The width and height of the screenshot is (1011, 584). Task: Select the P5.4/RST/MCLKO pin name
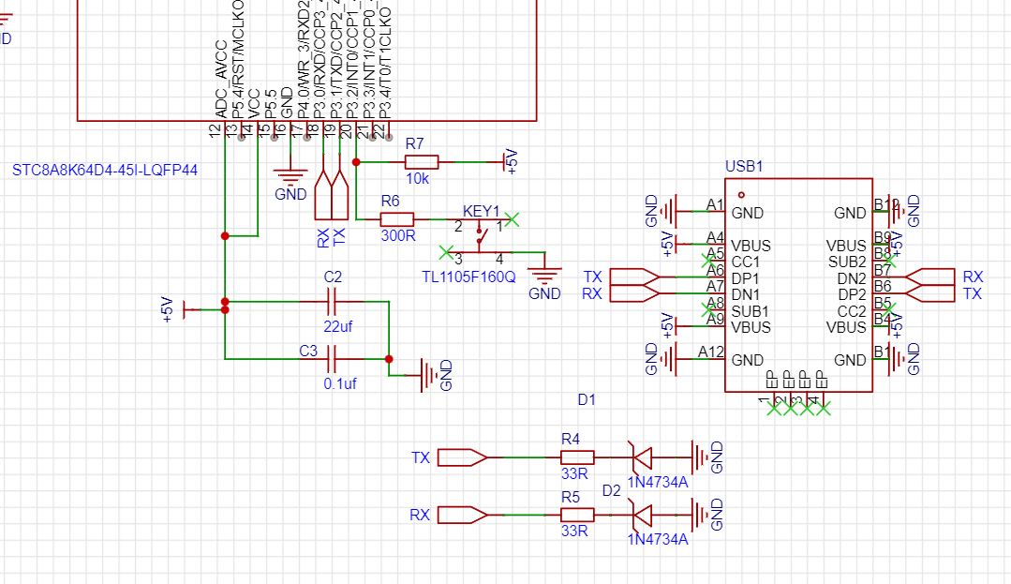(237, 59)
